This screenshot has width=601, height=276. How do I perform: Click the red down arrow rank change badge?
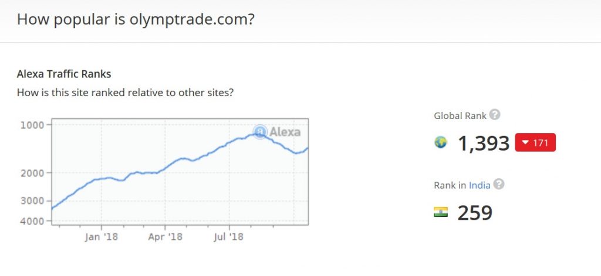(535, 143)
